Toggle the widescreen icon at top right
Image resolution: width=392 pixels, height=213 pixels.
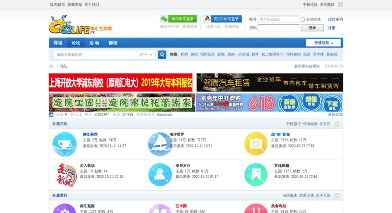(x=340, y=4)
